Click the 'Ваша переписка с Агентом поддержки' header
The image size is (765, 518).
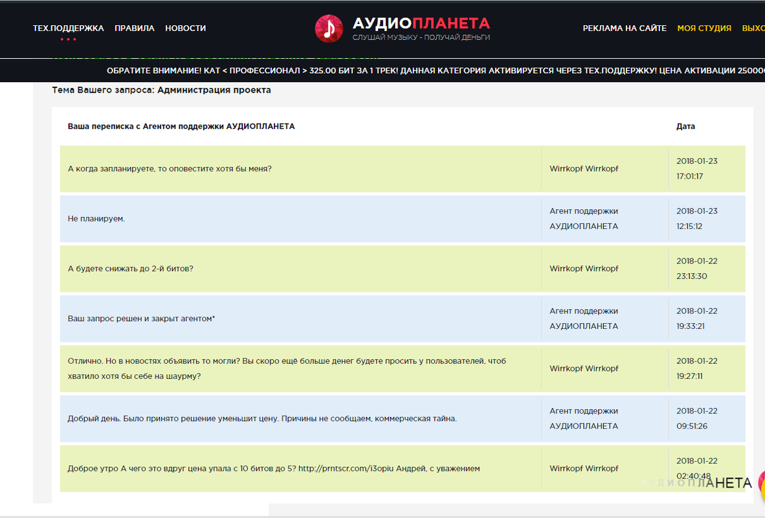tap(181, 126)
